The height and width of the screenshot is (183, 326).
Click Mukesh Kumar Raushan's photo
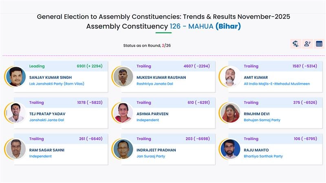(123, 76)
